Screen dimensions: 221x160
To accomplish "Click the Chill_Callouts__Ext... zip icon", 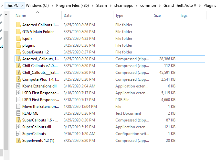I will point(18,72).
